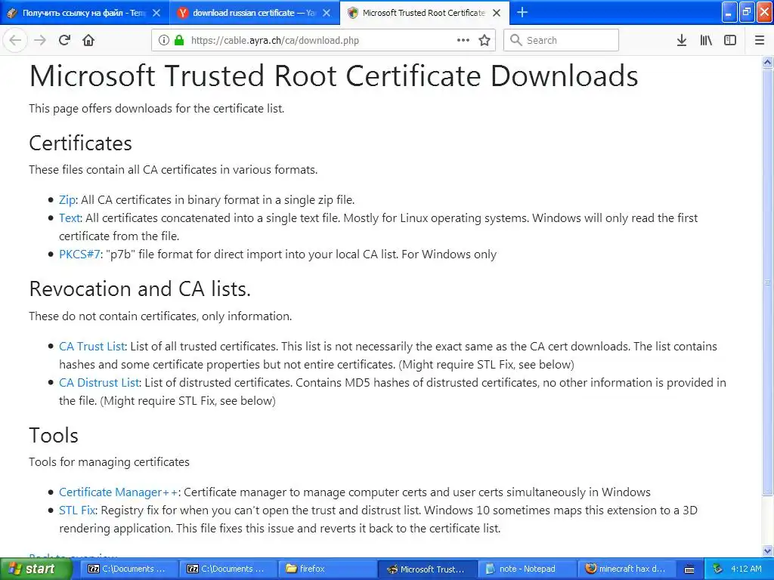Viewport: 774px width, 580px height.
Task: Switch to the Получить ссылку на файл tab
Action: 84,13
